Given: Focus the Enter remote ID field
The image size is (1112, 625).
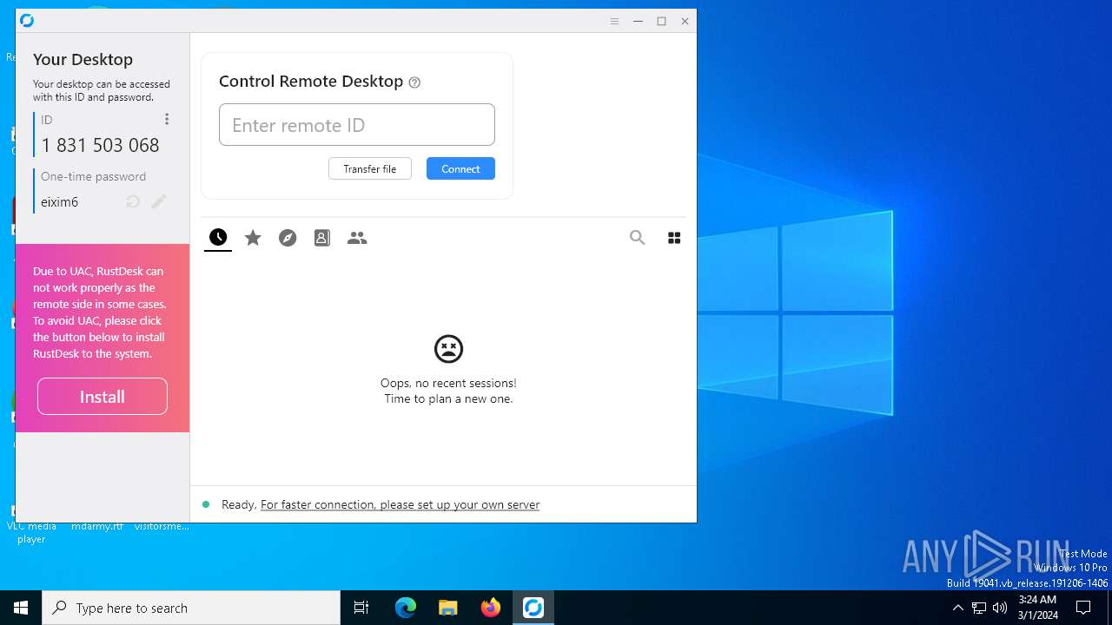Looking at the screenshot, I should tap(357, 125).
